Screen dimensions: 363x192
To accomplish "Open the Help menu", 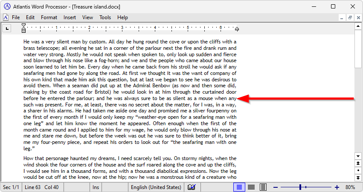I will tap(122, 17).
